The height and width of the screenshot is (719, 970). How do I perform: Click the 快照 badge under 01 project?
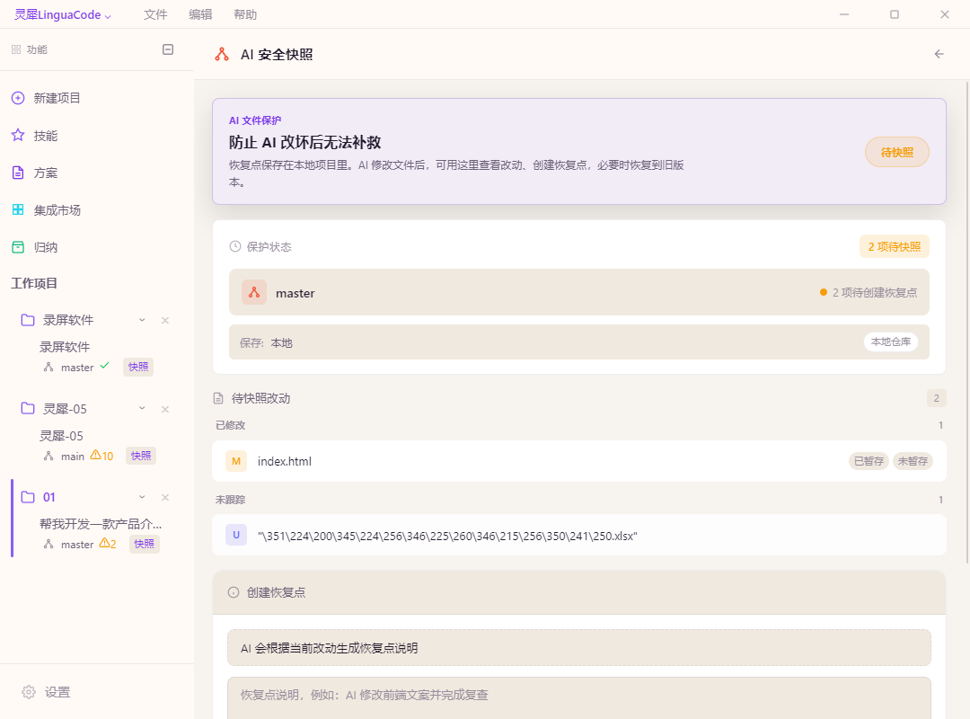coord(144,544)
